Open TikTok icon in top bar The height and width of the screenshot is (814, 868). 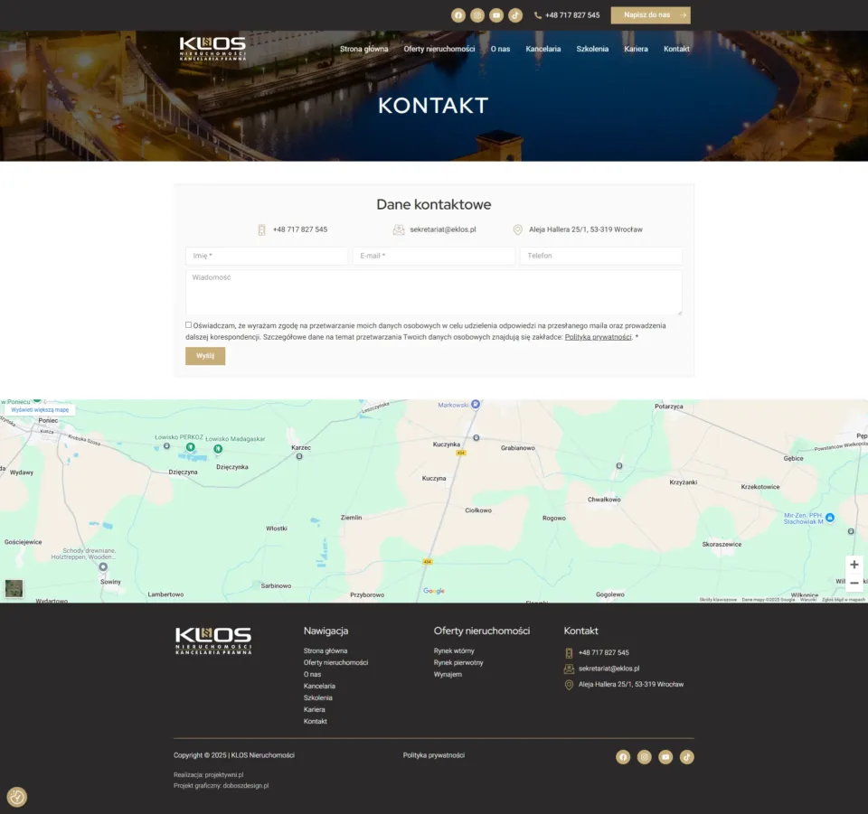pos(515,15)
